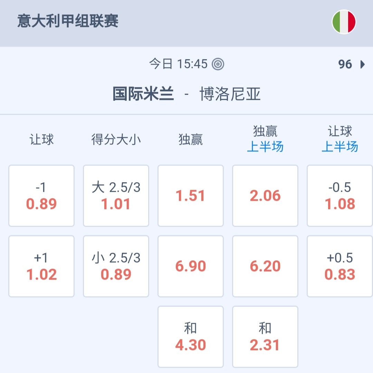Bet on home win odds 1.51
The image size is (373, 373).
point(191,196)
